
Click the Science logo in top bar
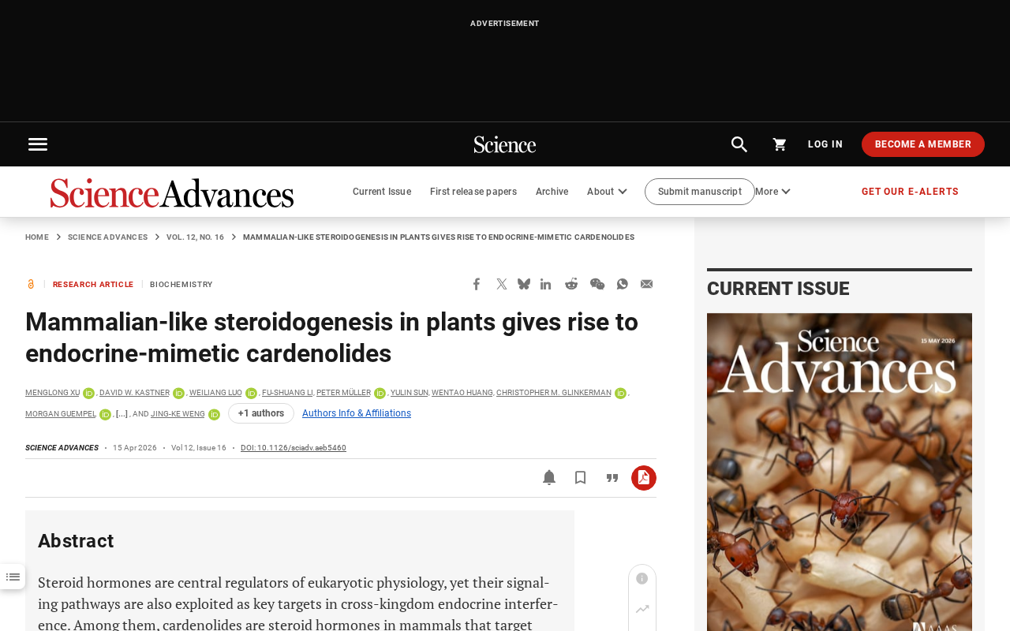coord(505,144)
